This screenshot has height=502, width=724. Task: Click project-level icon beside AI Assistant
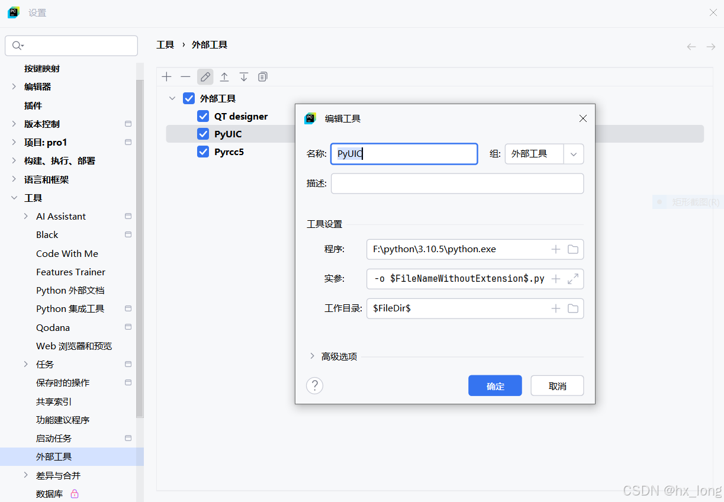128,216
